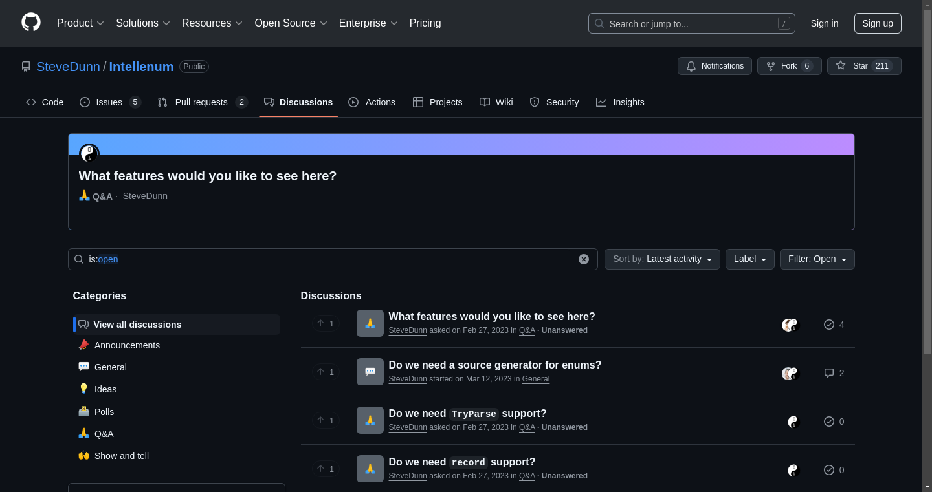Click the avatar on TryParse discussion row
This screenshot has height=492, width=932.
pos(793,422)
